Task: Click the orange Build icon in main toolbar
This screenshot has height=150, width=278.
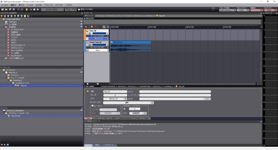Action: point(27,9)
